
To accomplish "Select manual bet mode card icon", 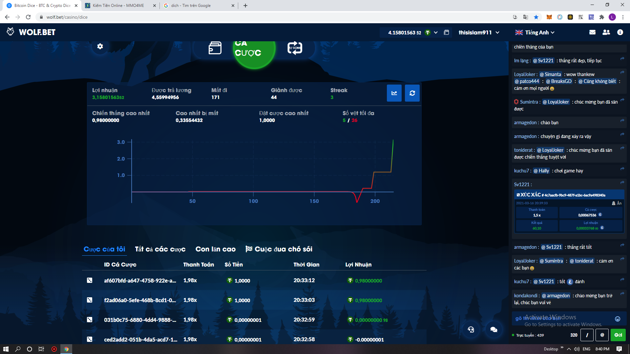I will 215,48.
